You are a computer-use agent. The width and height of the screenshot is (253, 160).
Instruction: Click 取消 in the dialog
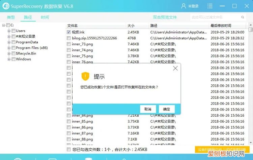click(x=148, y=109)
